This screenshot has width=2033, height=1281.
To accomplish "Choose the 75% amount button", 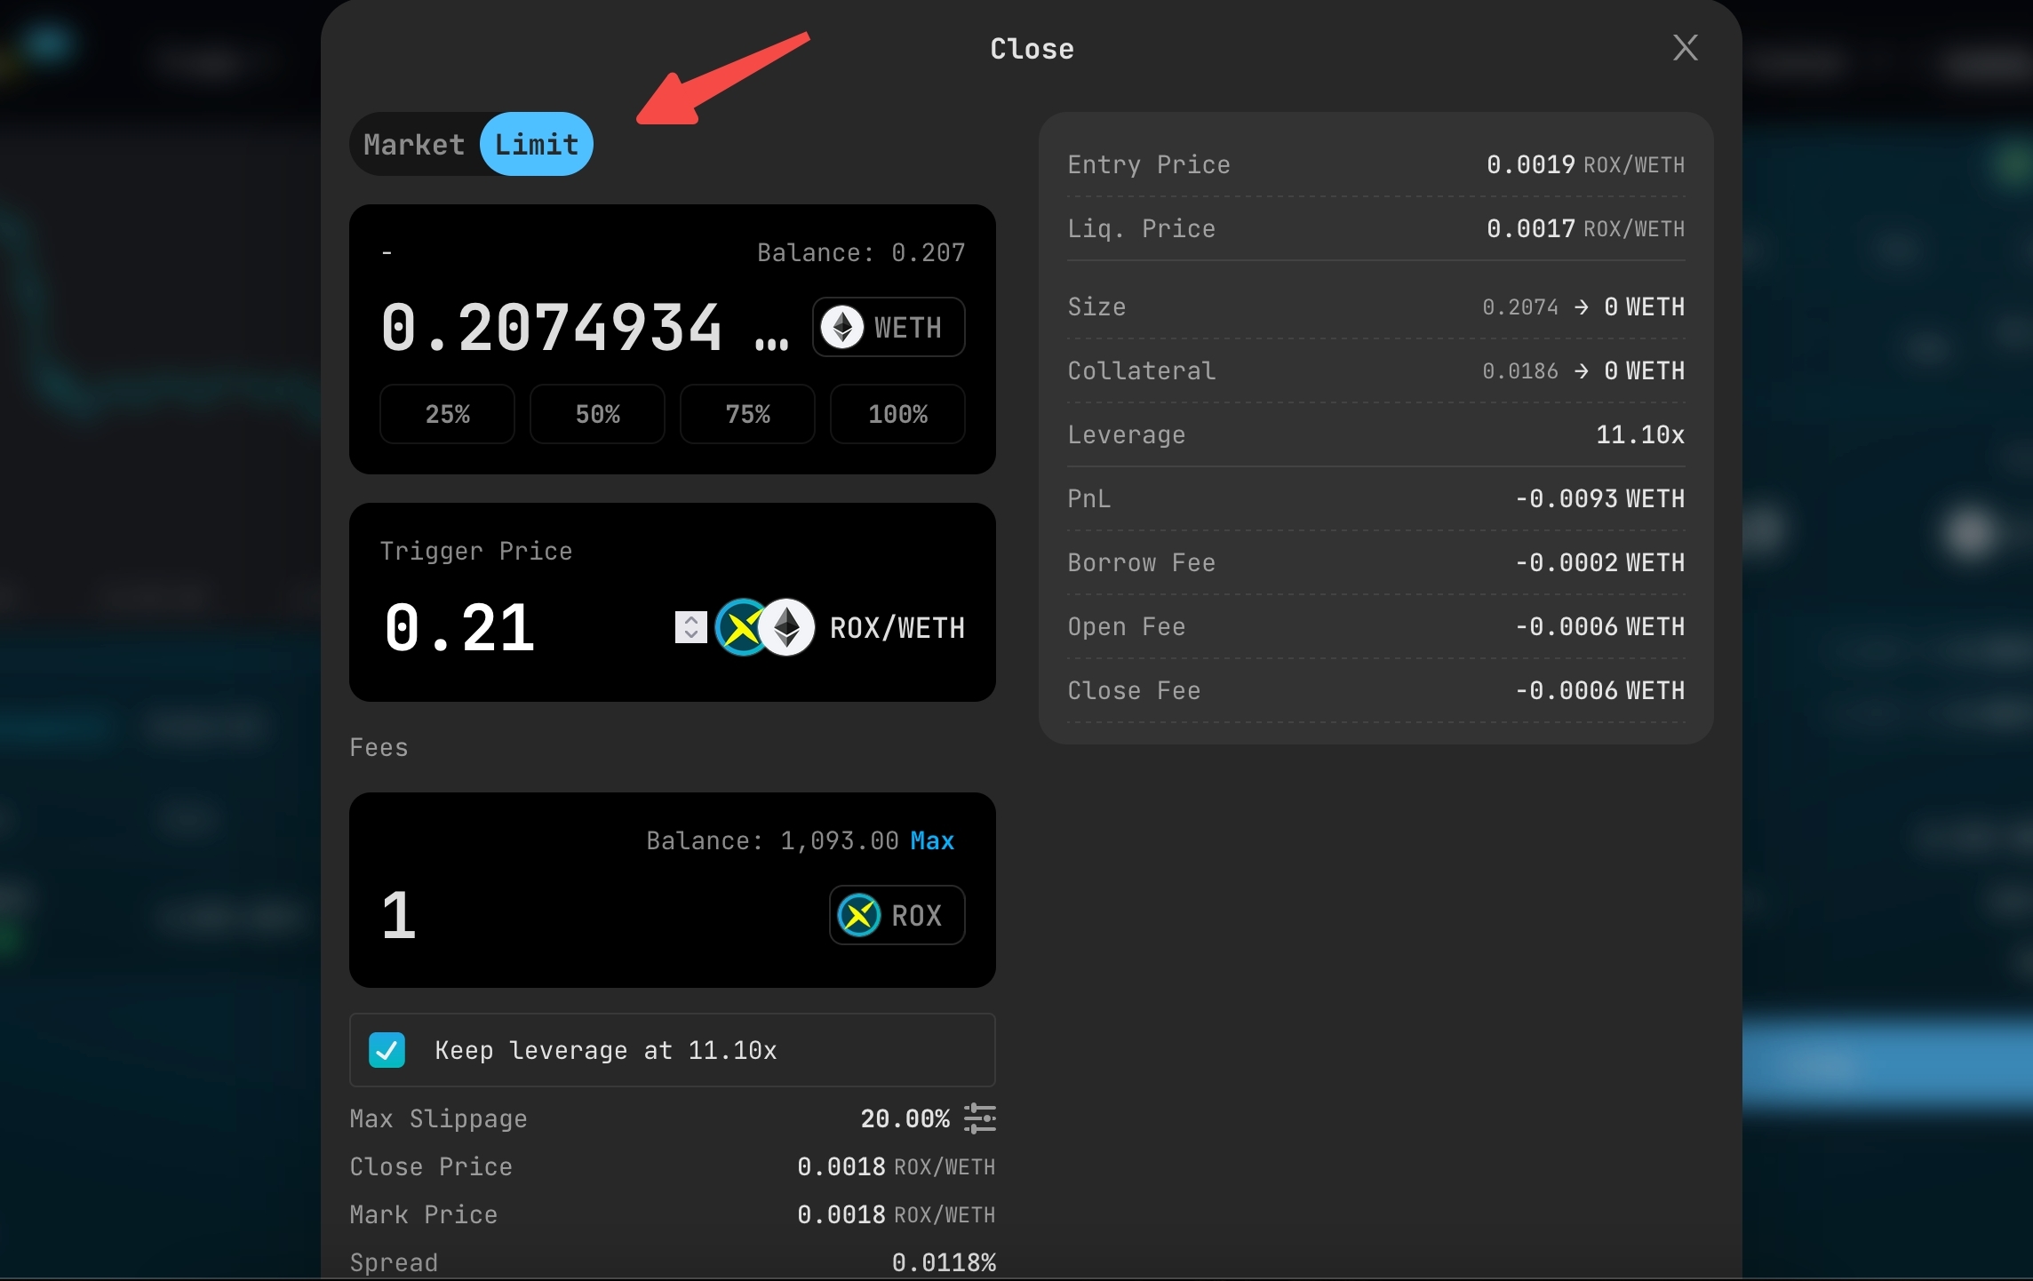I will pyautogui.click(x=747, y=414).
